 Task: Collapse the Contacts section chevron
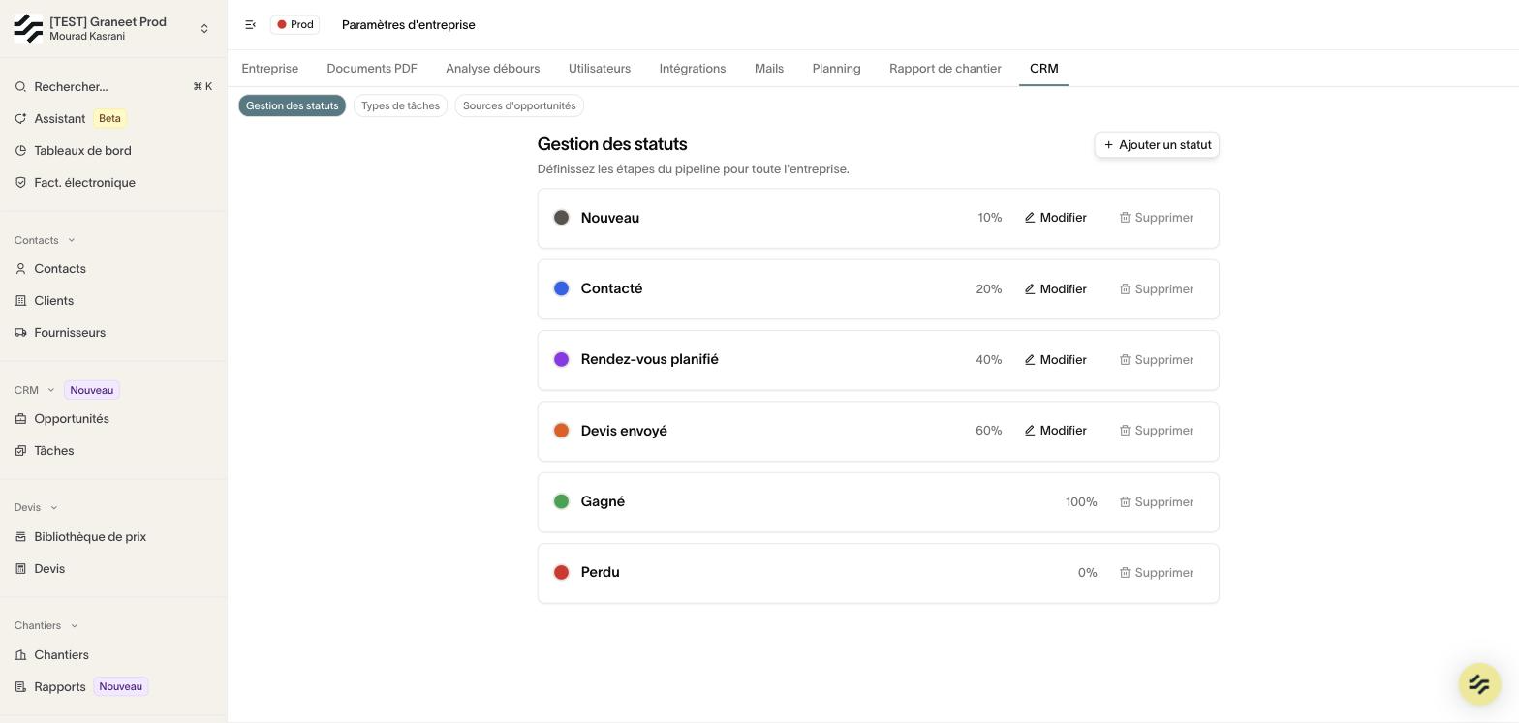72,241
